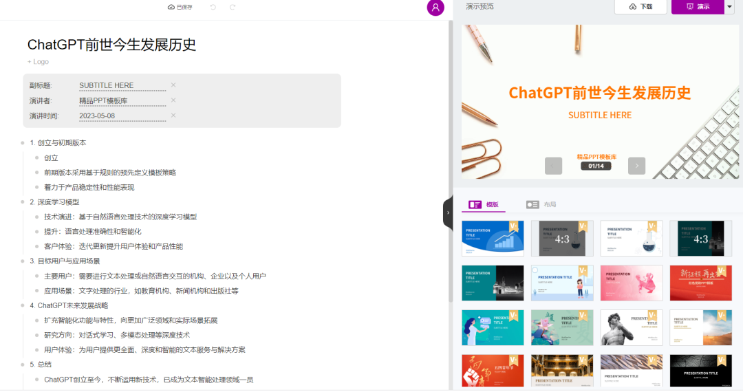Click the 下载 download button
Image resolution: width=743 pixels, height=392 pixels.
(640, 7)
